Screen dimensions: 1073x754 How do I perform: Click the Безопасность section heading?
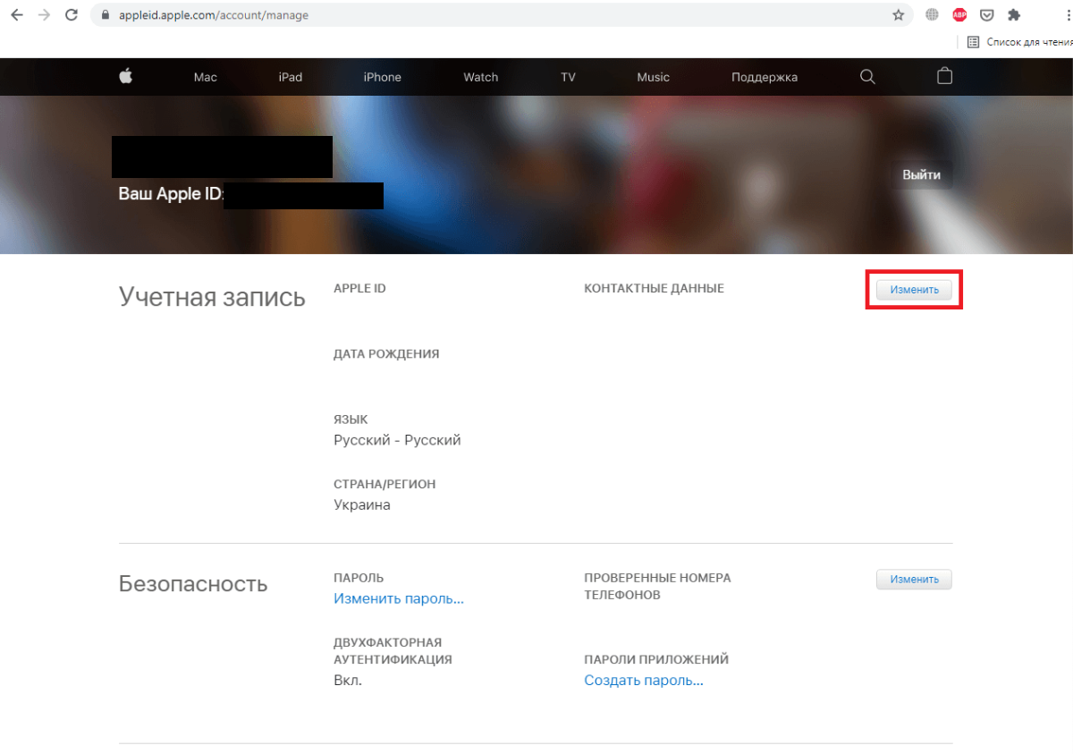(x=193, y=584)
